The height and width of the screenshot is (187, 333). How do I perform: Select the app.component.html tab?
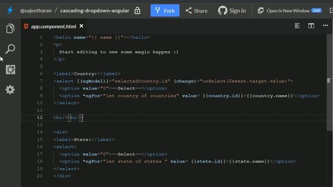54,26
